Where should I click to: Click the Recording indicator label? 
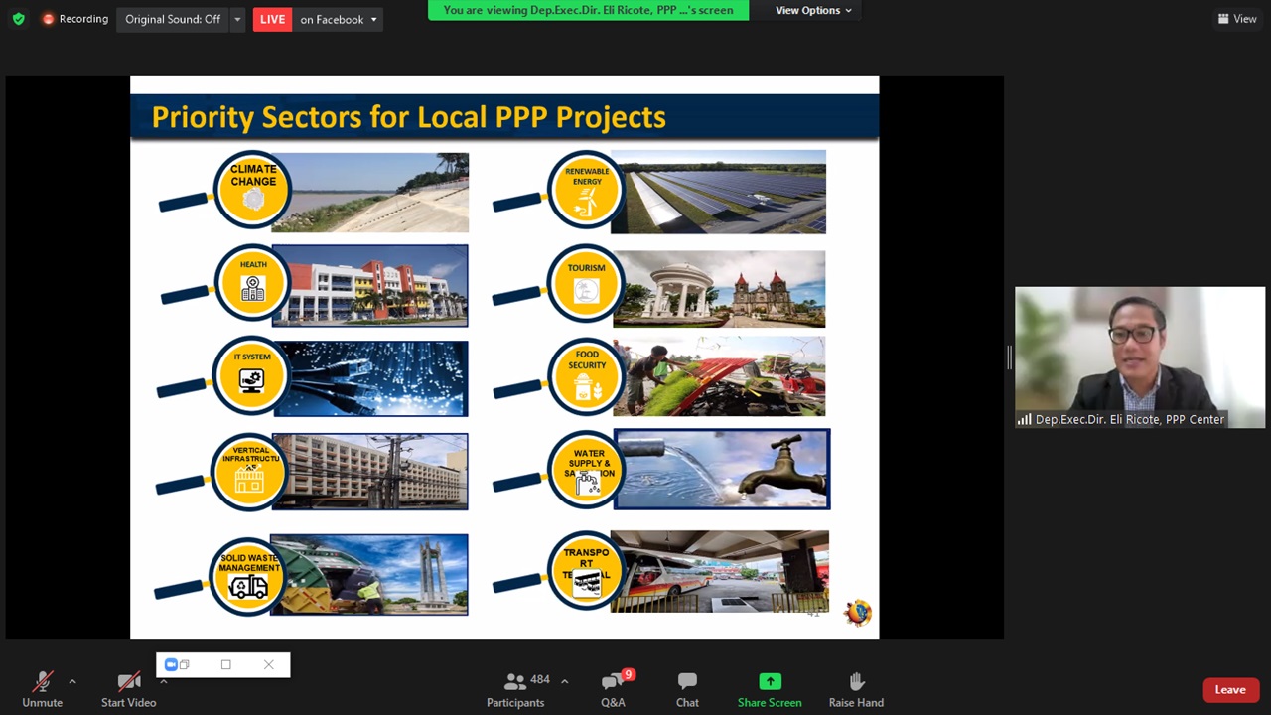pyautogui.click(x=75, y=19)
